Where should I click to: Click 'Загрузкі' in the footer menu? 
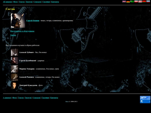[28, 98]
